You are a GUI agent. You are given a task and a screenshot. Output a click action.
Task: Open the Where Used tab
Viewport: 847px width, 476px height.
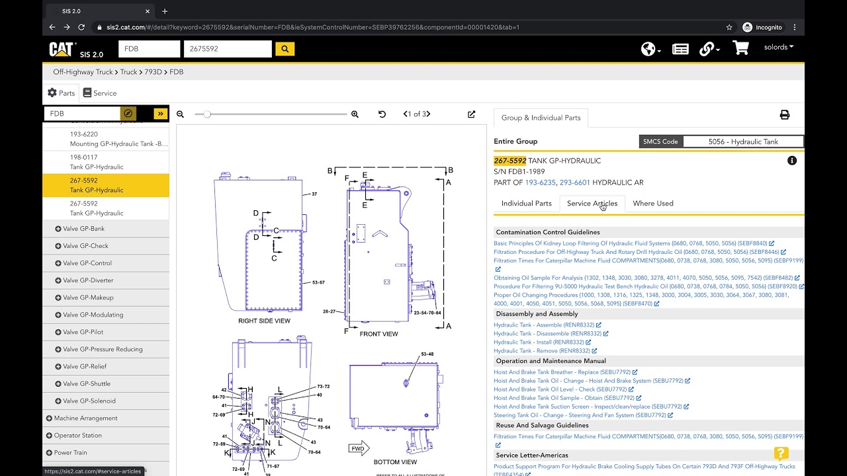pyautogui.click(x=653, y=204)
